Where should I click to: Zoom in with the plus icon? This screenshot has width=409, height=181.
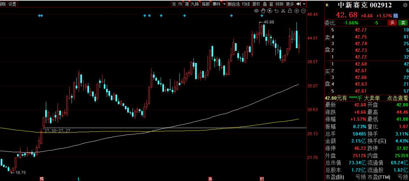click(297, 11)
